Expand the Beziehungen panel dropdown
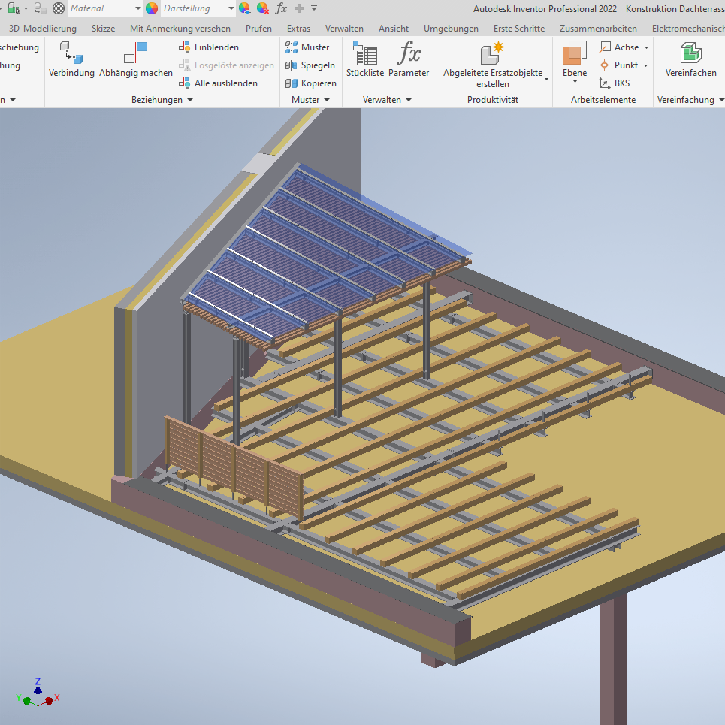The width and height of the screenshot is (725, 725). tap(190, 100)
